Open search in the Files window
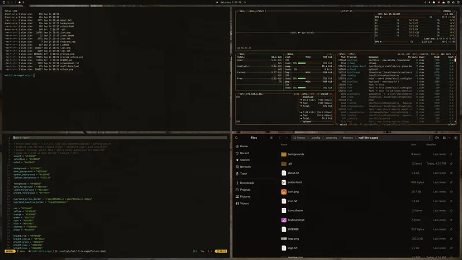462x260 pixels. 236,138
